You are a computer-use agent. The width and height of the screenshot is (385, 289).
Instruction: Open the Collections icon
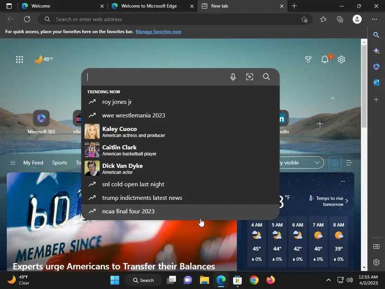click(x=340, y=19)
